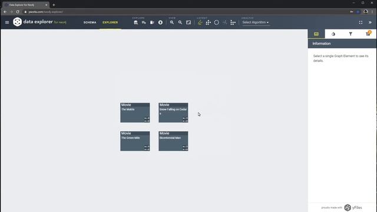
Task: Click upper arrow icon on Bicentennial Man node
Action: tap(185, 147)
